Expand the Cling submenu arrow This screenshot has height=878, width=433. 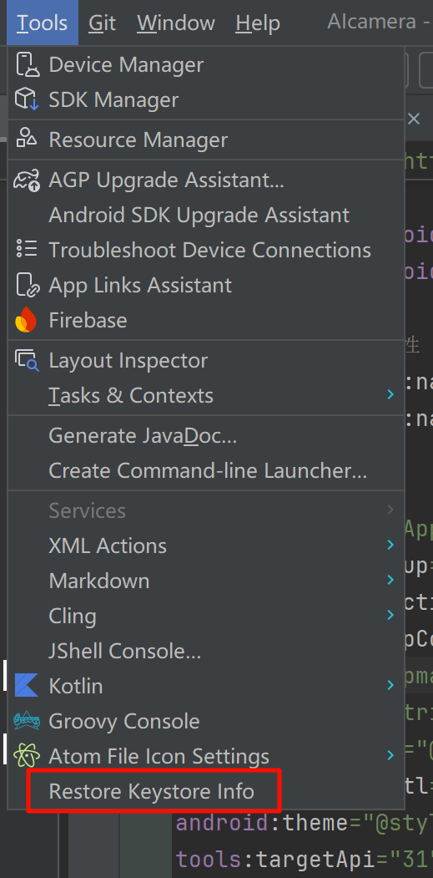point(390,616)
